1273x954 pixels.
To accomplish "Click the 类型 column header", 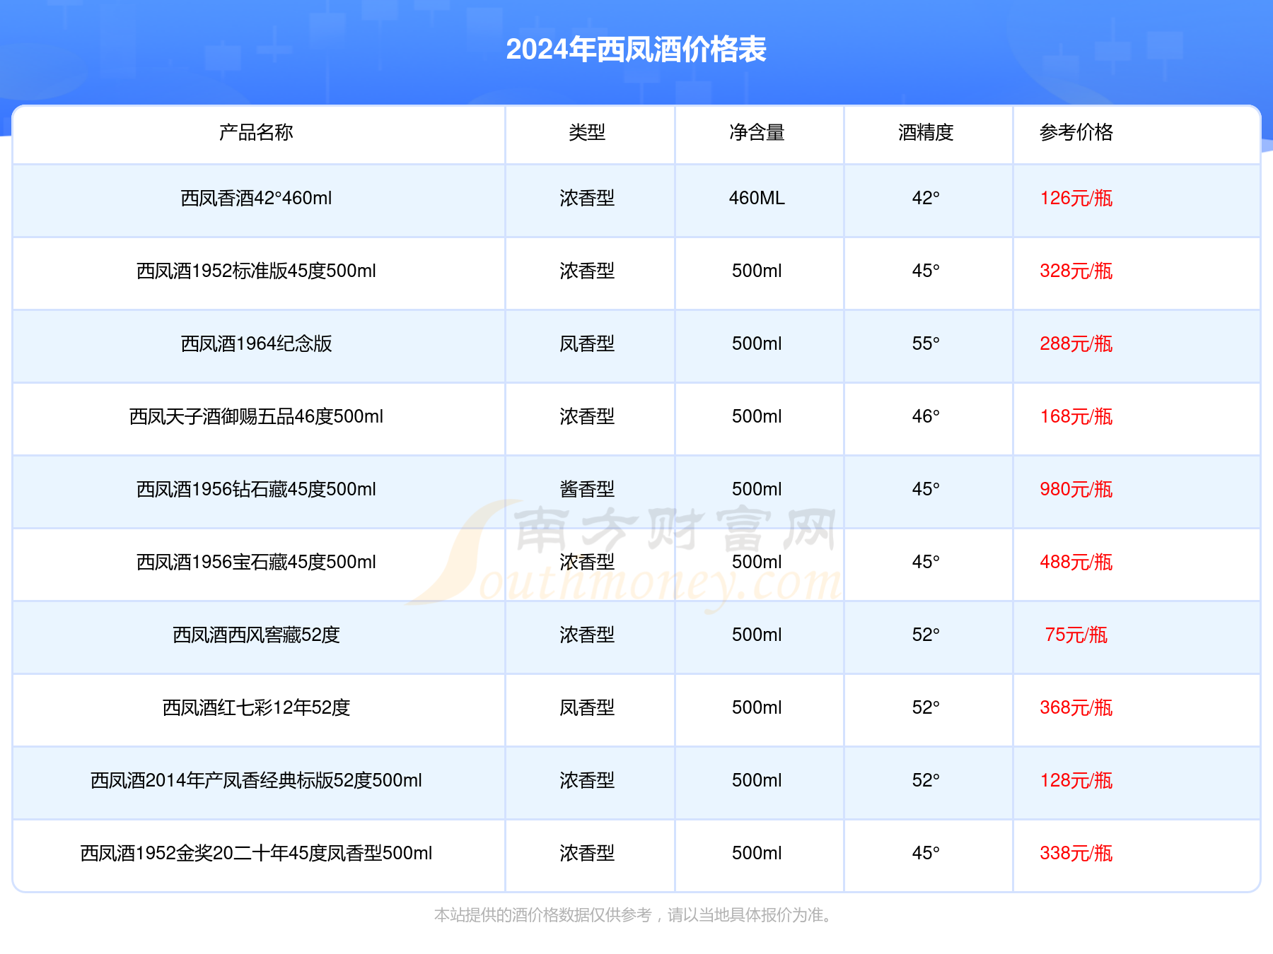I will coord(587,132).
